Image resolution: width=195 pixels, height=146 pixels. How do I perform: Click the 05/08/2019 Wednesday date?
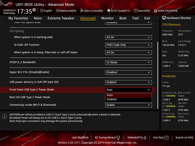pyautogui.click(x=9, y=12)
